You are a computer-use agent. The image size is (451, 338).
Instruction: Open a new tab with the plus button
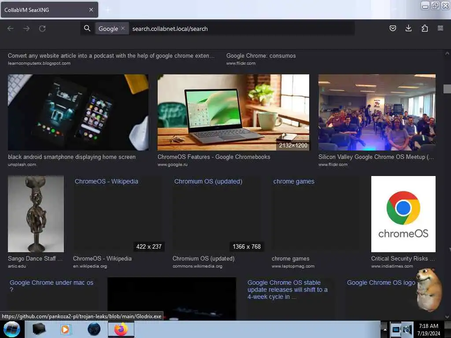107,10
